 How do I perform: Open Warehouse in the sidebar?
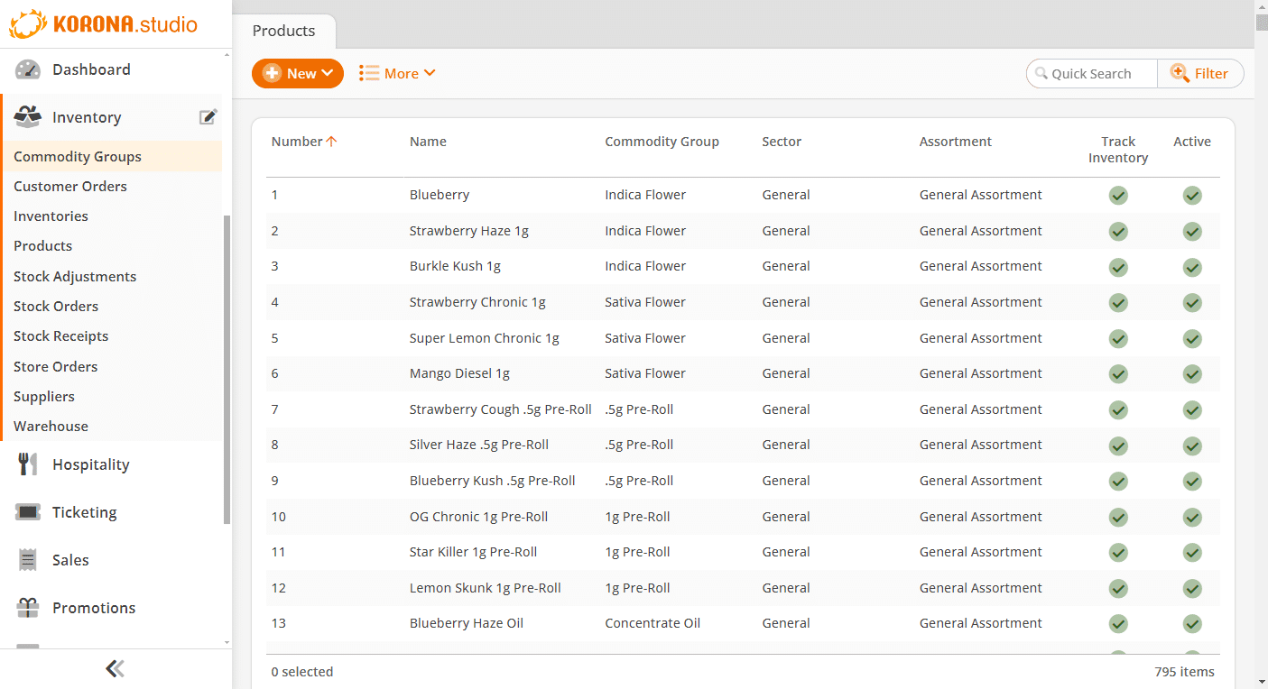(51, 426)
